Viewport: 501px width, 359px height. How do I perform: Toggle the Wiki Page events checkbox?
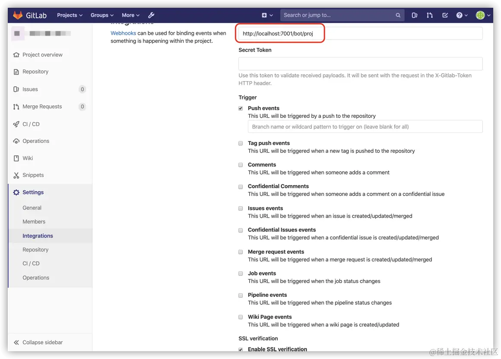[x=241, y=317]
